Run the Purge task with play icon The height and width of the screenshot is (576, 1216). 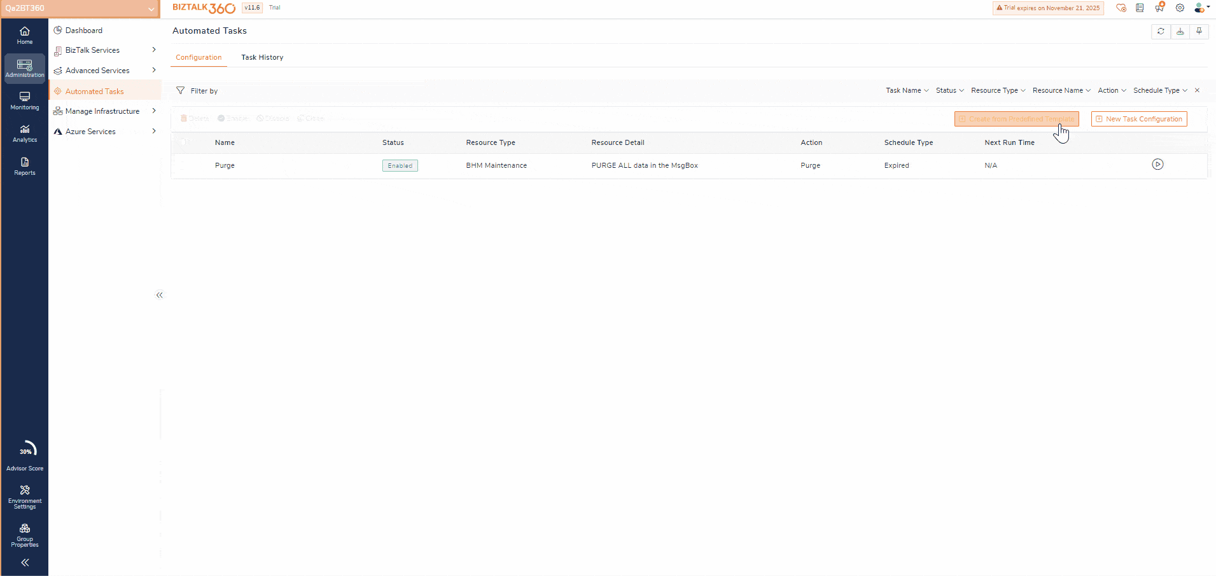pos(1157,165)
